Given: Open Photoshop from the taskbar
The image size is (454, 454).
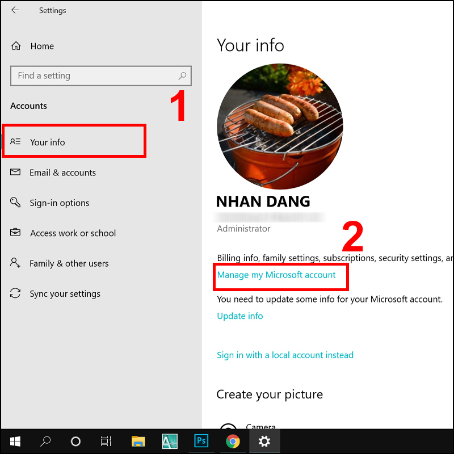Looking at the screenshot, I should [201, 441].
